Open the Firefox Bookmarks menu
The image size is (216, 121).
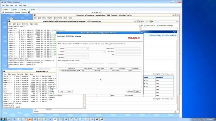[58, 18]
